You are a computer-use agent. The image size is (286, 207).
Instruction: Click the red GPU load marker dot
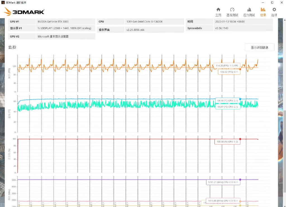(x=240, y=139)
